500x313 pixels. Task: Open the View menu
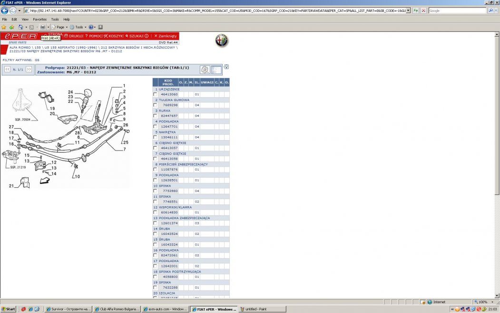pyautogui.click(x=25, y=20)
